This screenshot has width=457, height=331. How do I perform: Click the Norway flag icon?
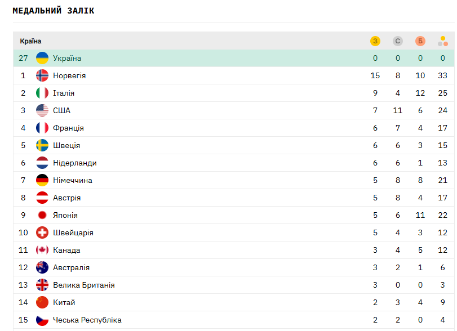coord(42,75)
